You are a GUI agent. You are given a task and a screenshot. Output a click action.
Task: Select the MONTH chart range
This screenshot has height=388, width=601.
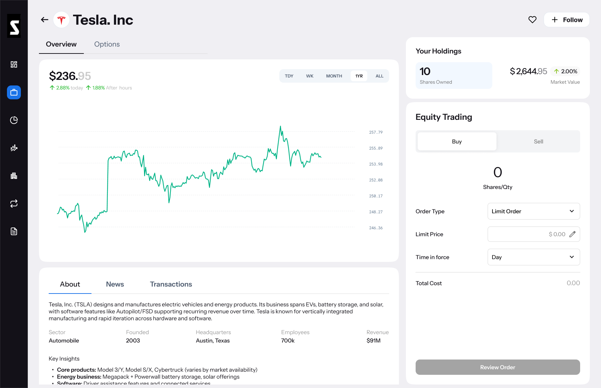coord(334,76)
